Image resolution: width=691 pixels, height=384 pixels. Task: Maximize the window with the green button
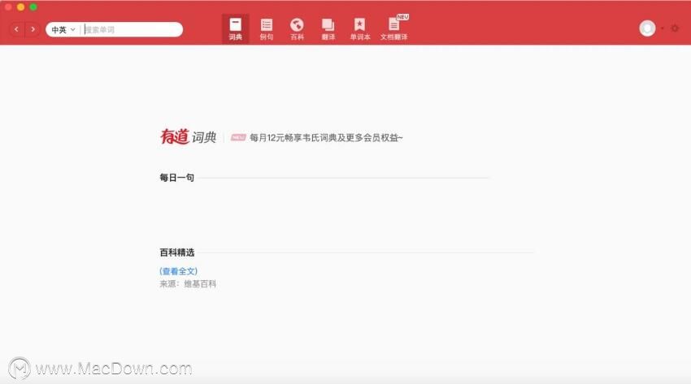click(x=33, y=7)
